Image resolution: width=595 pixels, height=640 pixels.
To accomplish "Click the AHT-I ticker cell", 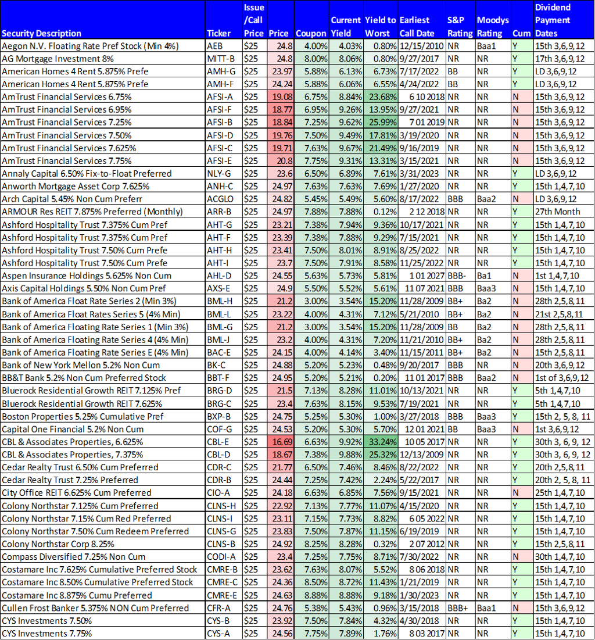I will tap(224, 263).
